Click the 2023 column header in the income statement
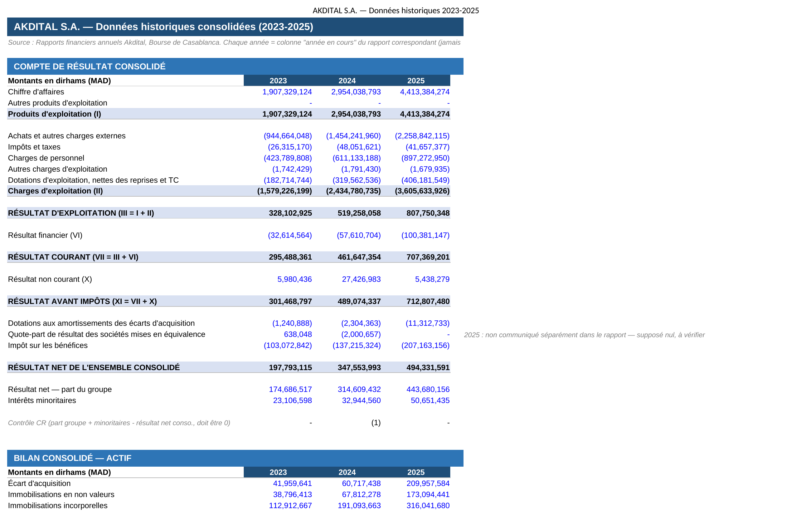 click(278, 81)
